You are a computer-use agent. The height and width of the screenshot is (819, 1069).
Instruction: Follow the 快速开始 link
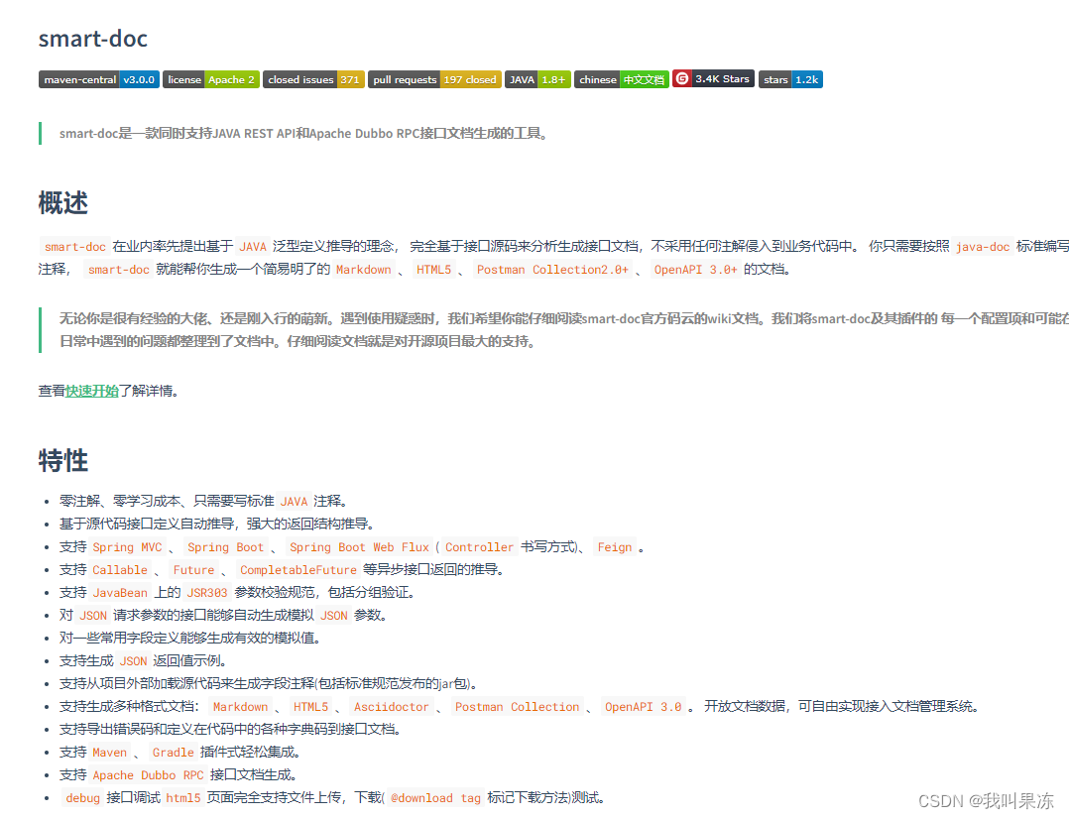pyautogui.click(x=92, y=391)
